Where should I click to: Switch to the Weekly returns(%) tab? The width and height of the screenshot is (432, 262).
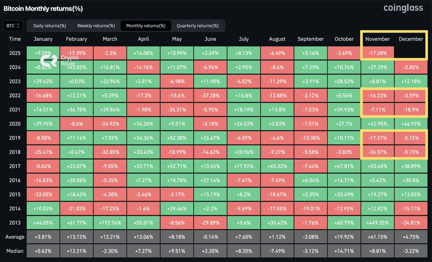tap(96, 26)
